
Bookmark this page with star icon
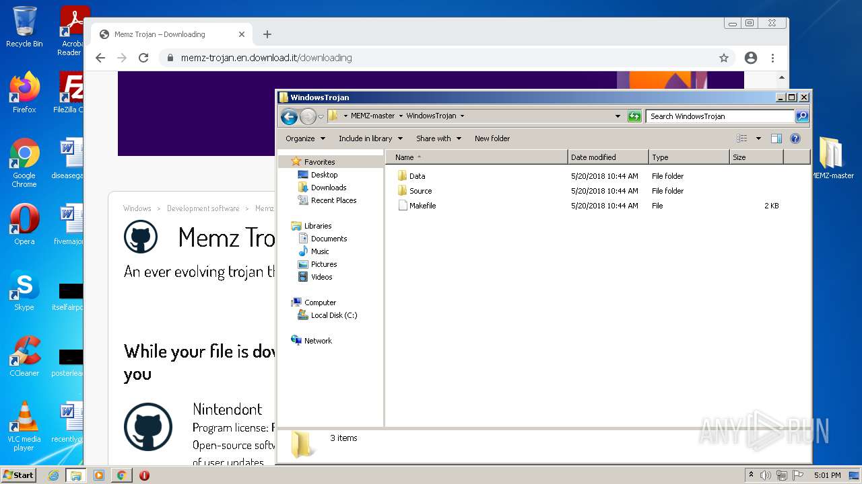pos(724,58)
